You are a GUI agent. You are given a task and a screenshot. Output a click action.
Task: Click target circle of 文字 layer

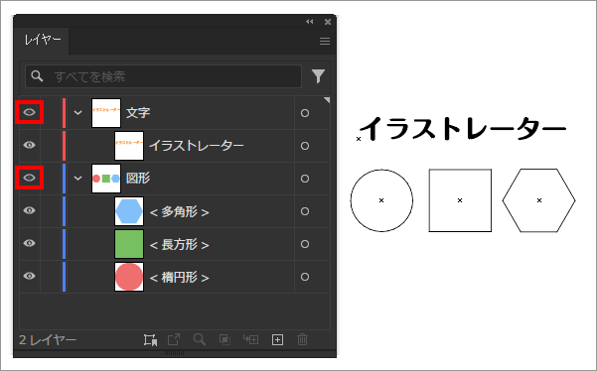[305, 113]
